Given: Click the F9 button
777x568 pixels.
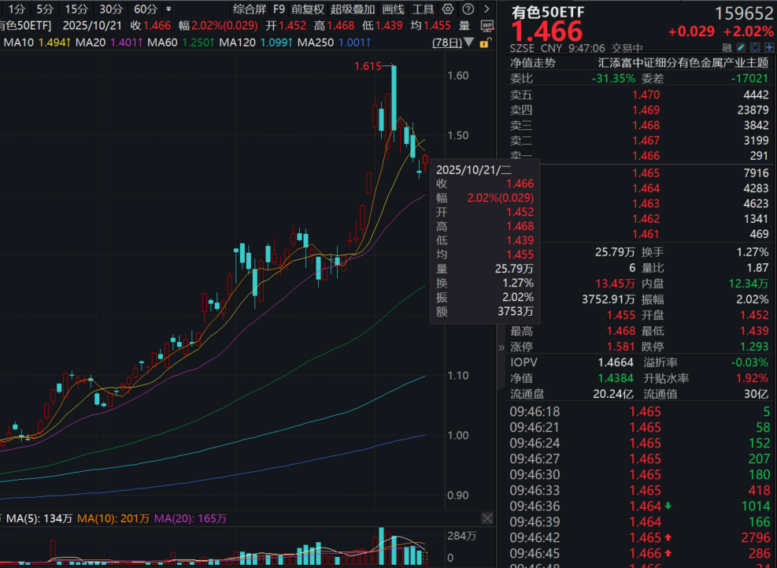Looking at the screenshot, I should click(279, 10).
